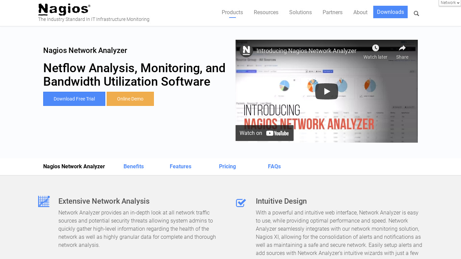Jump to the Features section
The image size is (461, 259).
(x=181, y=167)
